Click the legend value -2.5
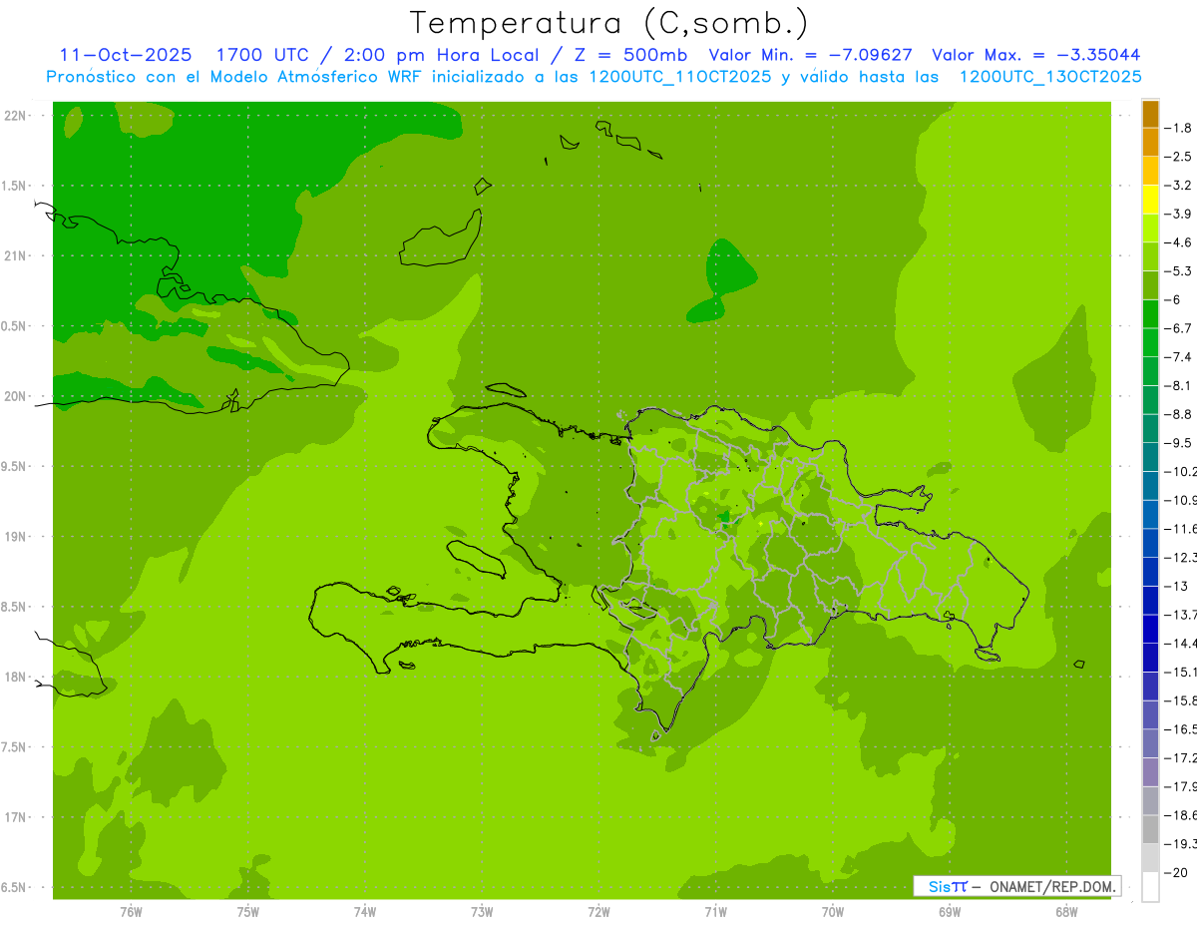The width and height of the screenshot is (1197, 925). (x=1180, y=157)
